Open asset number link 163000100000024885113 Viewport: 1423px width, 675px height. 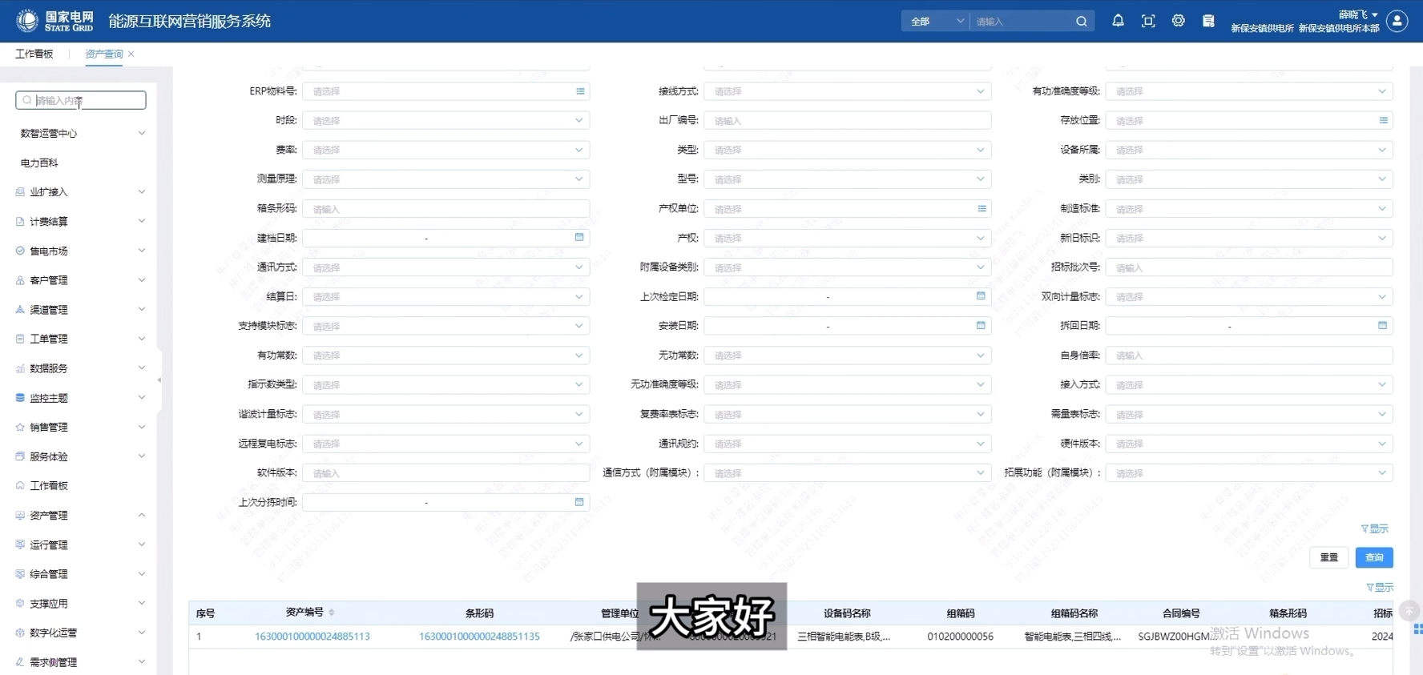point(312,637)
